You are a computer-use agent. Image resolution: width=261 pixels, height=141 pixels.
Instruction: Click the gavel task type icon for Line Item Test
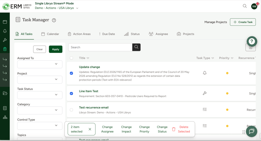click(205, 93)
